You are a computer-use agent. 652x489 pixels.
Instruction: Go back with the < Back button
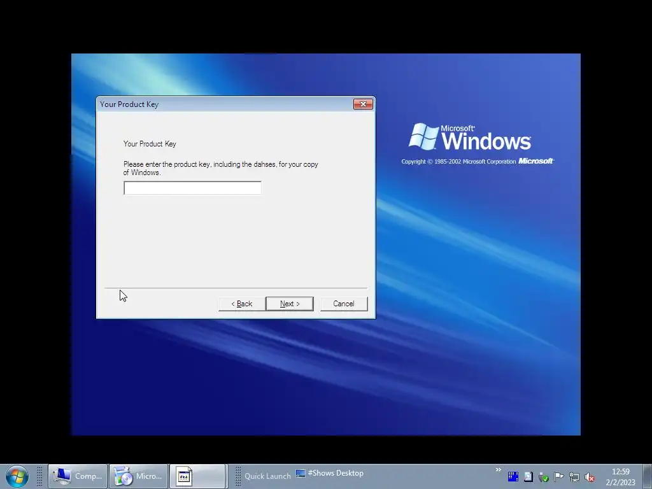tap(241, 304)
